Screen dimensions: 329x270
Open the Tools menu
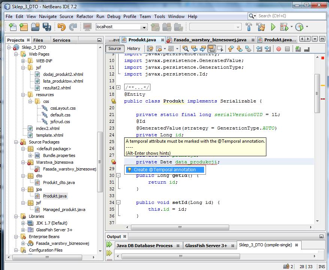[x=159, y=17]
